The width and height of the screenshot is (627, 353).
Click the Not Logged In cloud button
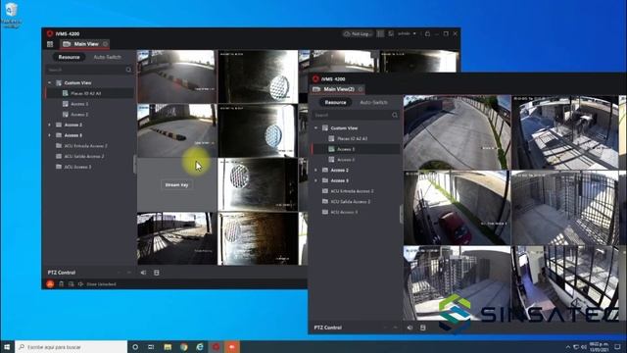(x=358, y=34)
